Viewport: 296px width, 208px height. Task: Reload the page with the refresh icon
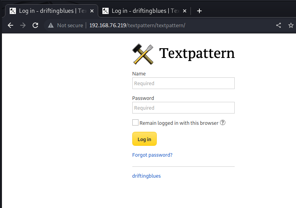click(35, 25)
